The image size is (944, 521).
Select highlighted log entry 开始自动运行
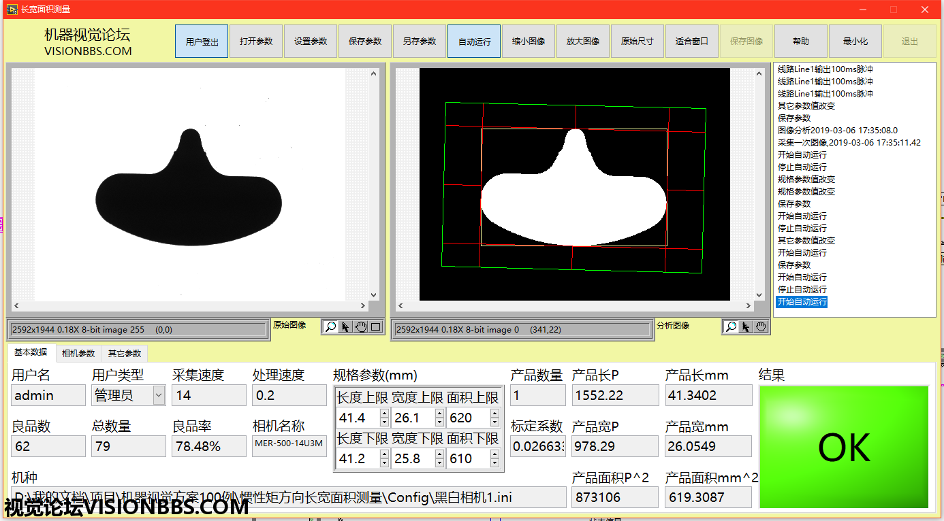802,301
